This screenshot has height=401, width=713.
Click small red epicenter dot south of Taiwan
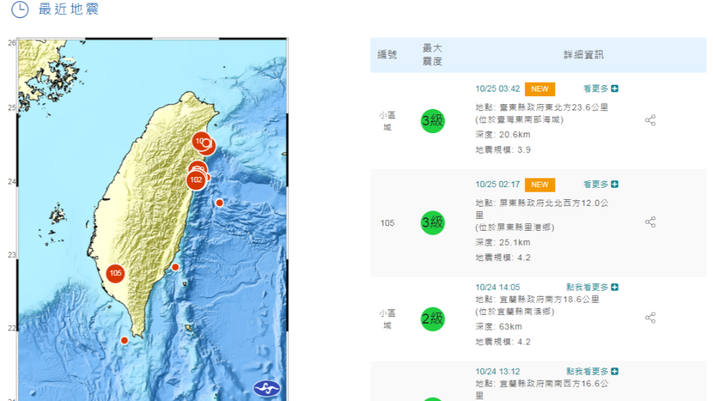coord(124,340)
